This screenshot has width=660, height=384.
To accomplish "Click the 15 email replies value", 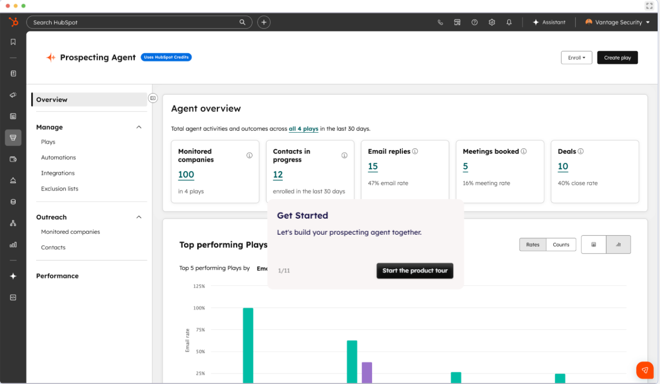I will point(373,166).
